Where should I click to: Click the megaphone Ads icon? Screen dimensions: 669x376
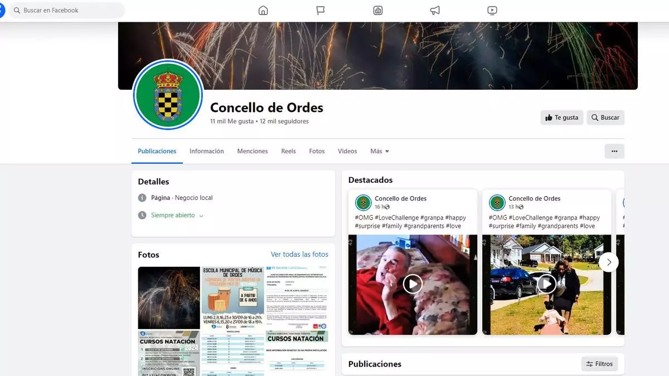click(435, 11)
